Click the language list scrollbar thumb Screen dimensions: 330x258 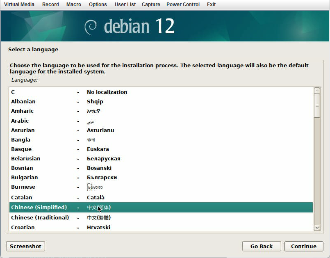(x=317, y=105)
